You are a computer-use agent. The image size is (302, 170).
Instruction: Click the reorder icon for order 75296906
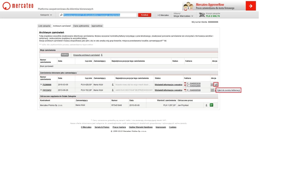(x=212, y=85)
